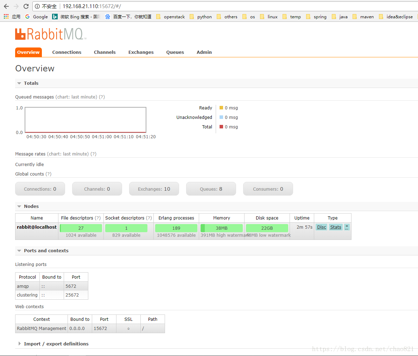The width and height of the screenshot is (418, 356).
Task: Click the Channels: 0 button
Action: pyautogui.click(x=97, y=189)
